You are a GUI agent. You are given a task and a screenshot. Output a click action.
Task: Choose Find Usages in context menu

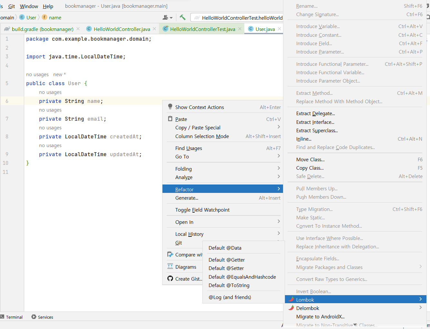(x=223, y=148)
